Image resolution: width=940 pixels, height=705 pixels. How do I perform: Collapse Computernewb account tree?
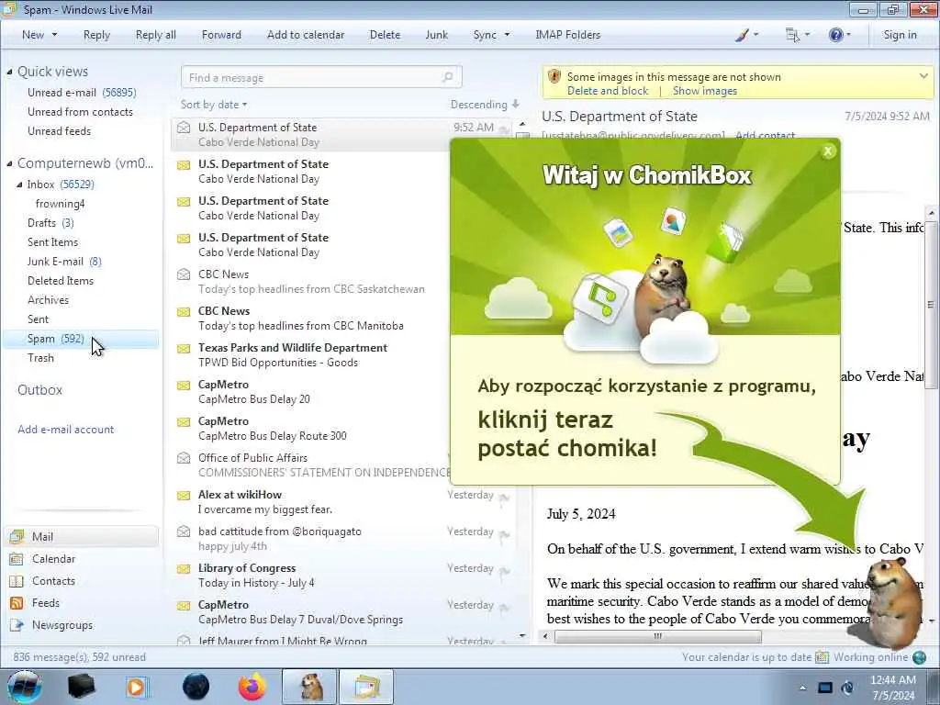(9, 163)
